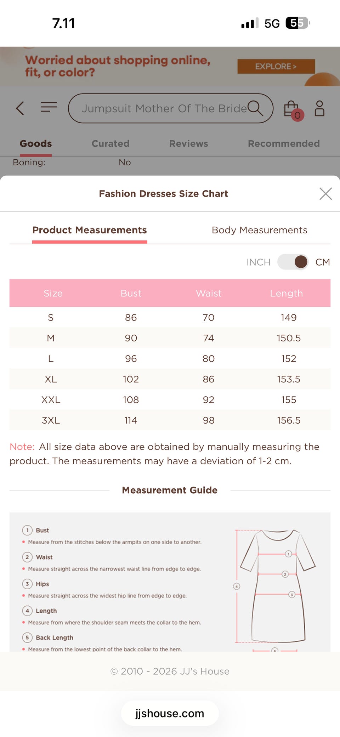The width and height of the screenshot is (340, 737).
Task: Toggle the INCH/CM unit switch
Action: 293,262
